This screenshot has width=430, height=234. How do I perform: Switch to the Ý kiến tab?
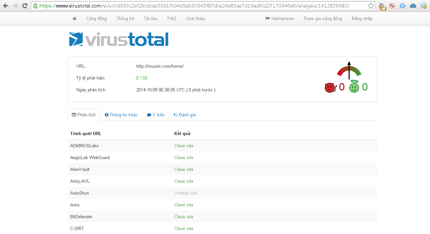point(156,115)
